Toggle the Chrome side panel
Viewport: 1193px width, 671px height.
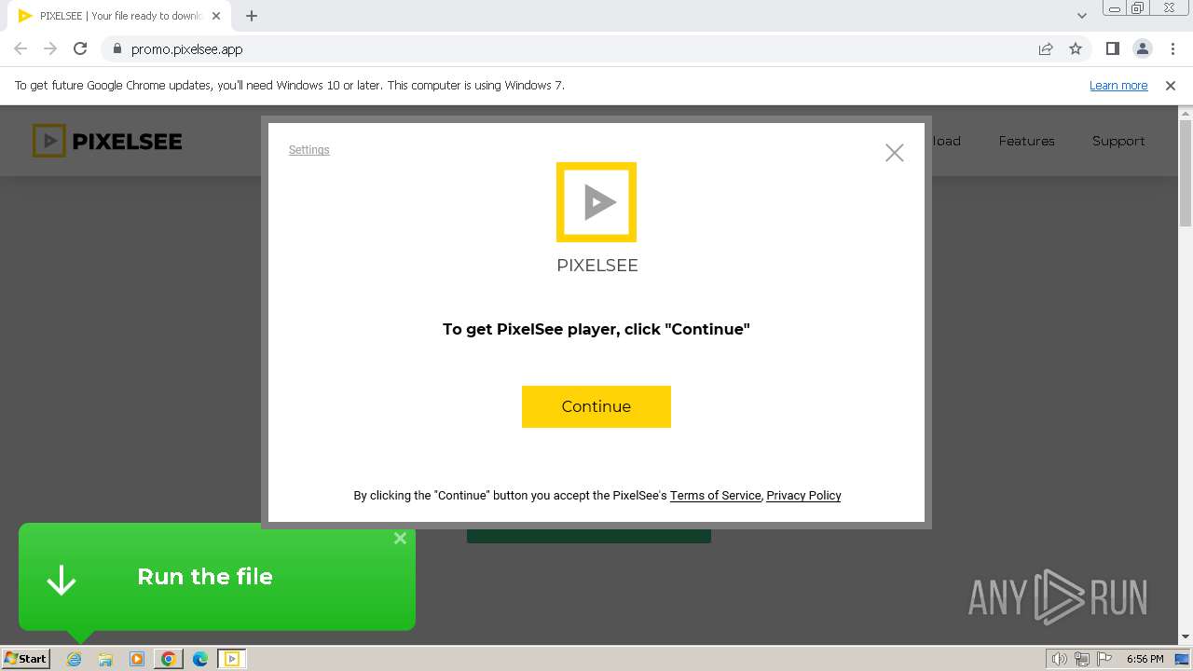point(1113,49)
